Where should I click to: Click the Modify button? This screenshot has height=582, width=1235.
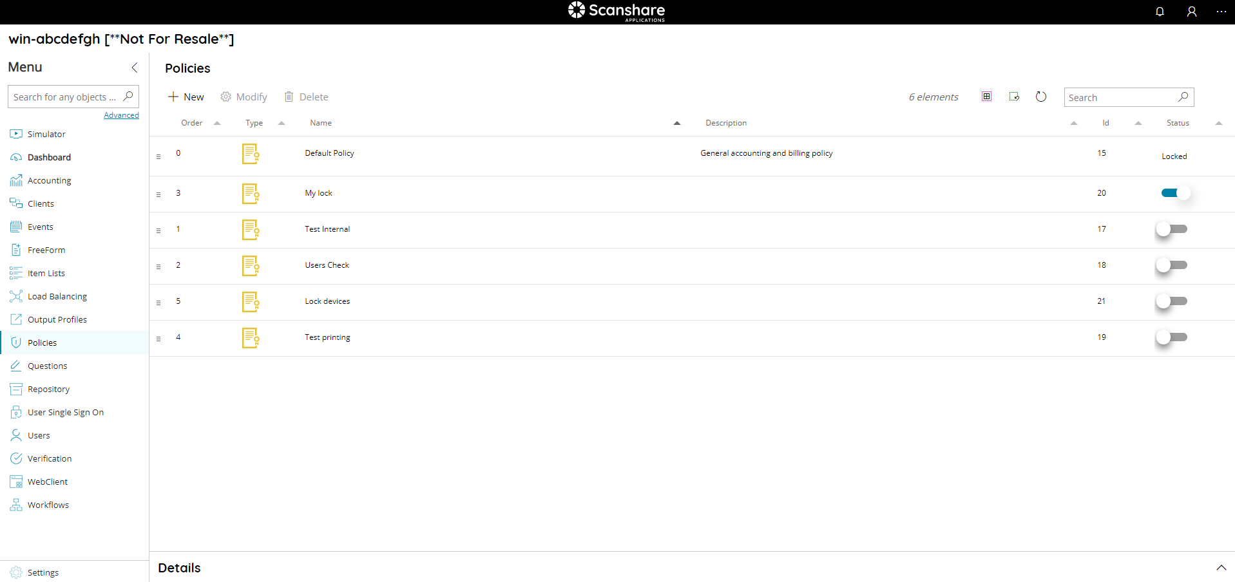244,97
